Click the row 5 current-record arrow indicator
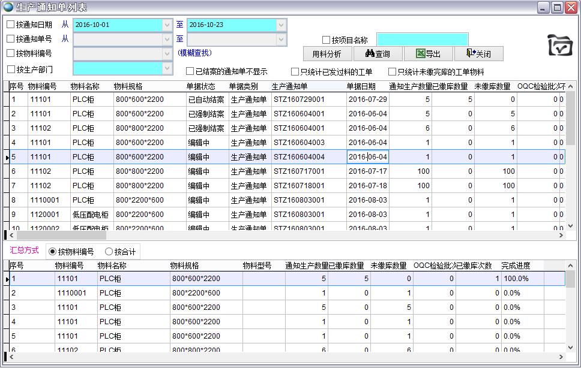Image resolution: width=581 pixels, height=368 pixels. 7,158
